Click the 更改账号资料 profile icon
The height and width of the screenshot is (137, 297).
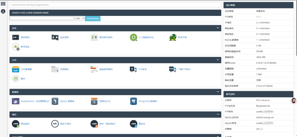point(94,37)
